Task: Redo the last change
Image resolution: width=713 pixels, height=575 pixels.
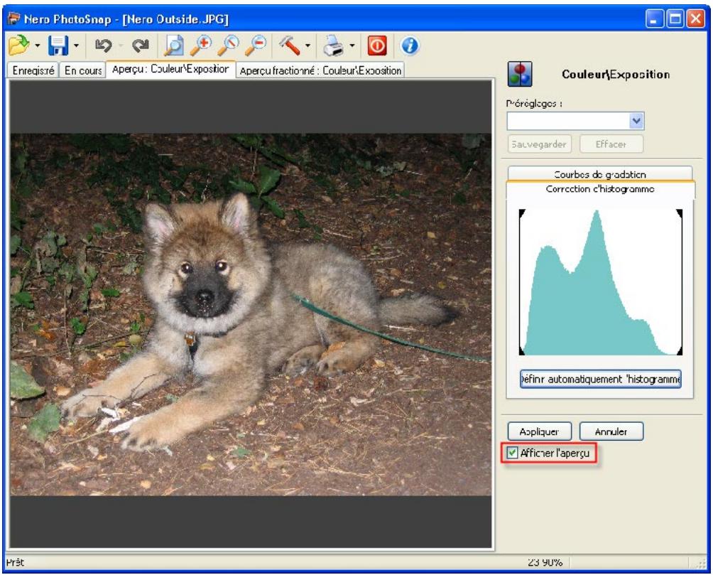Action: [x=140, y=45]
